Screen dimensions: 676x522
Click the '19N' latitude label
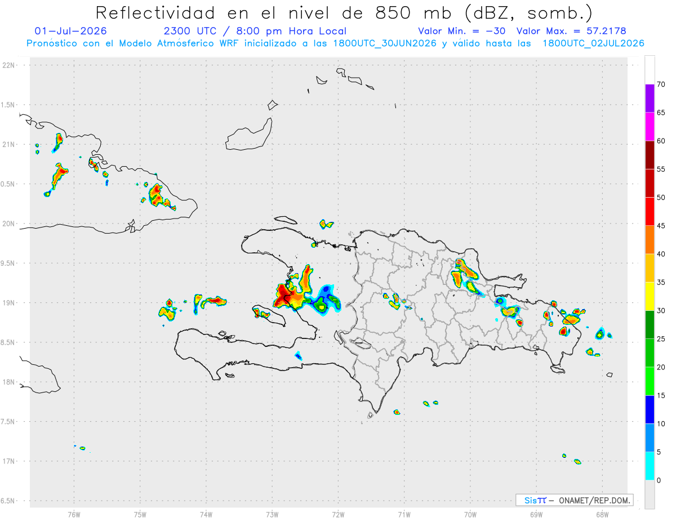tap(9, 303)
